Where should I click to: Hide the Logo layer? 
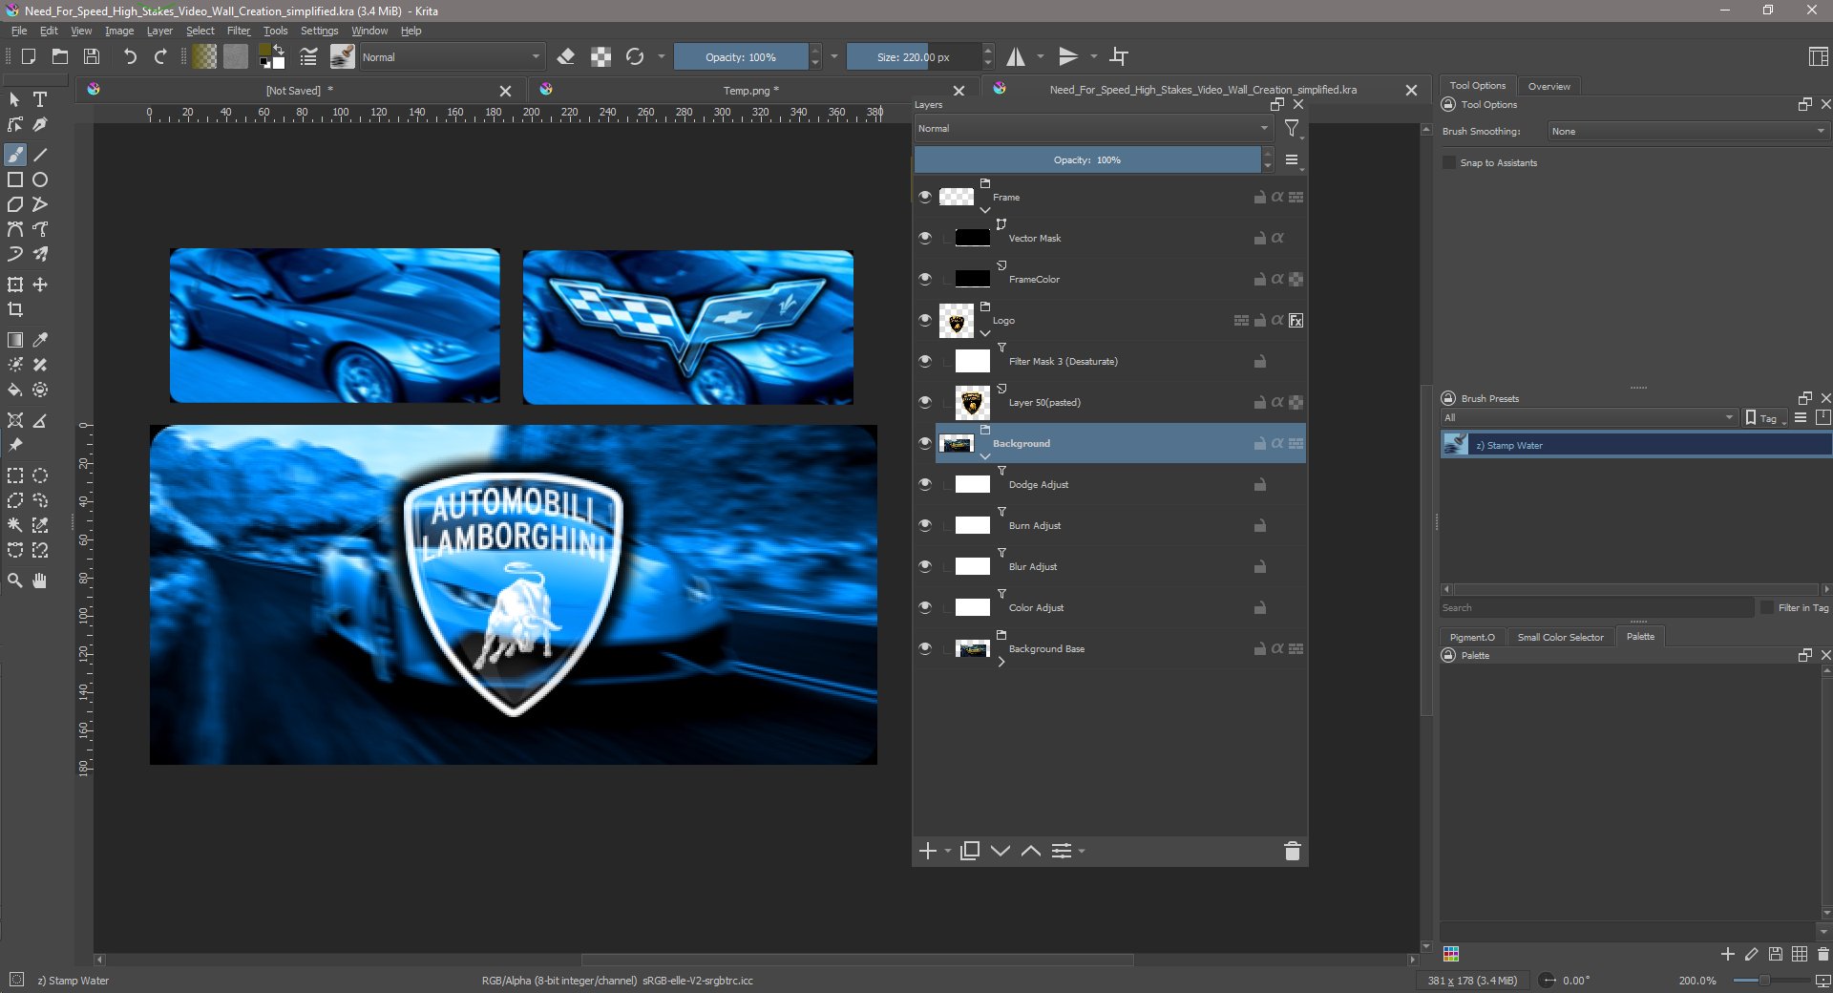pyautogui.click(x=925, y=320)
